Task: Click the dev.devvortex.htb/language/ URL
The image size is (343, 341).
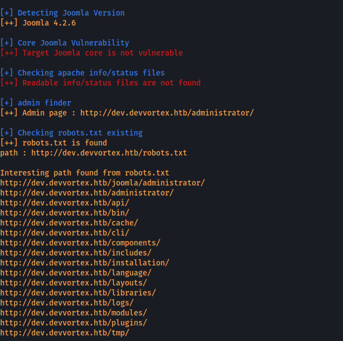Action: (x=76, y=273)
